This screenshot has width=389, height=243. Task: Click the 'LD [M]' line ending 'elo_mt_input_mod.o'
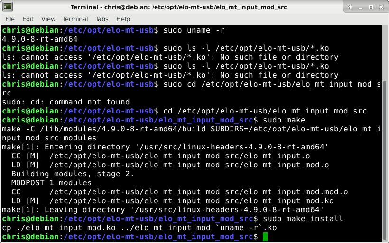coord(170,165)
